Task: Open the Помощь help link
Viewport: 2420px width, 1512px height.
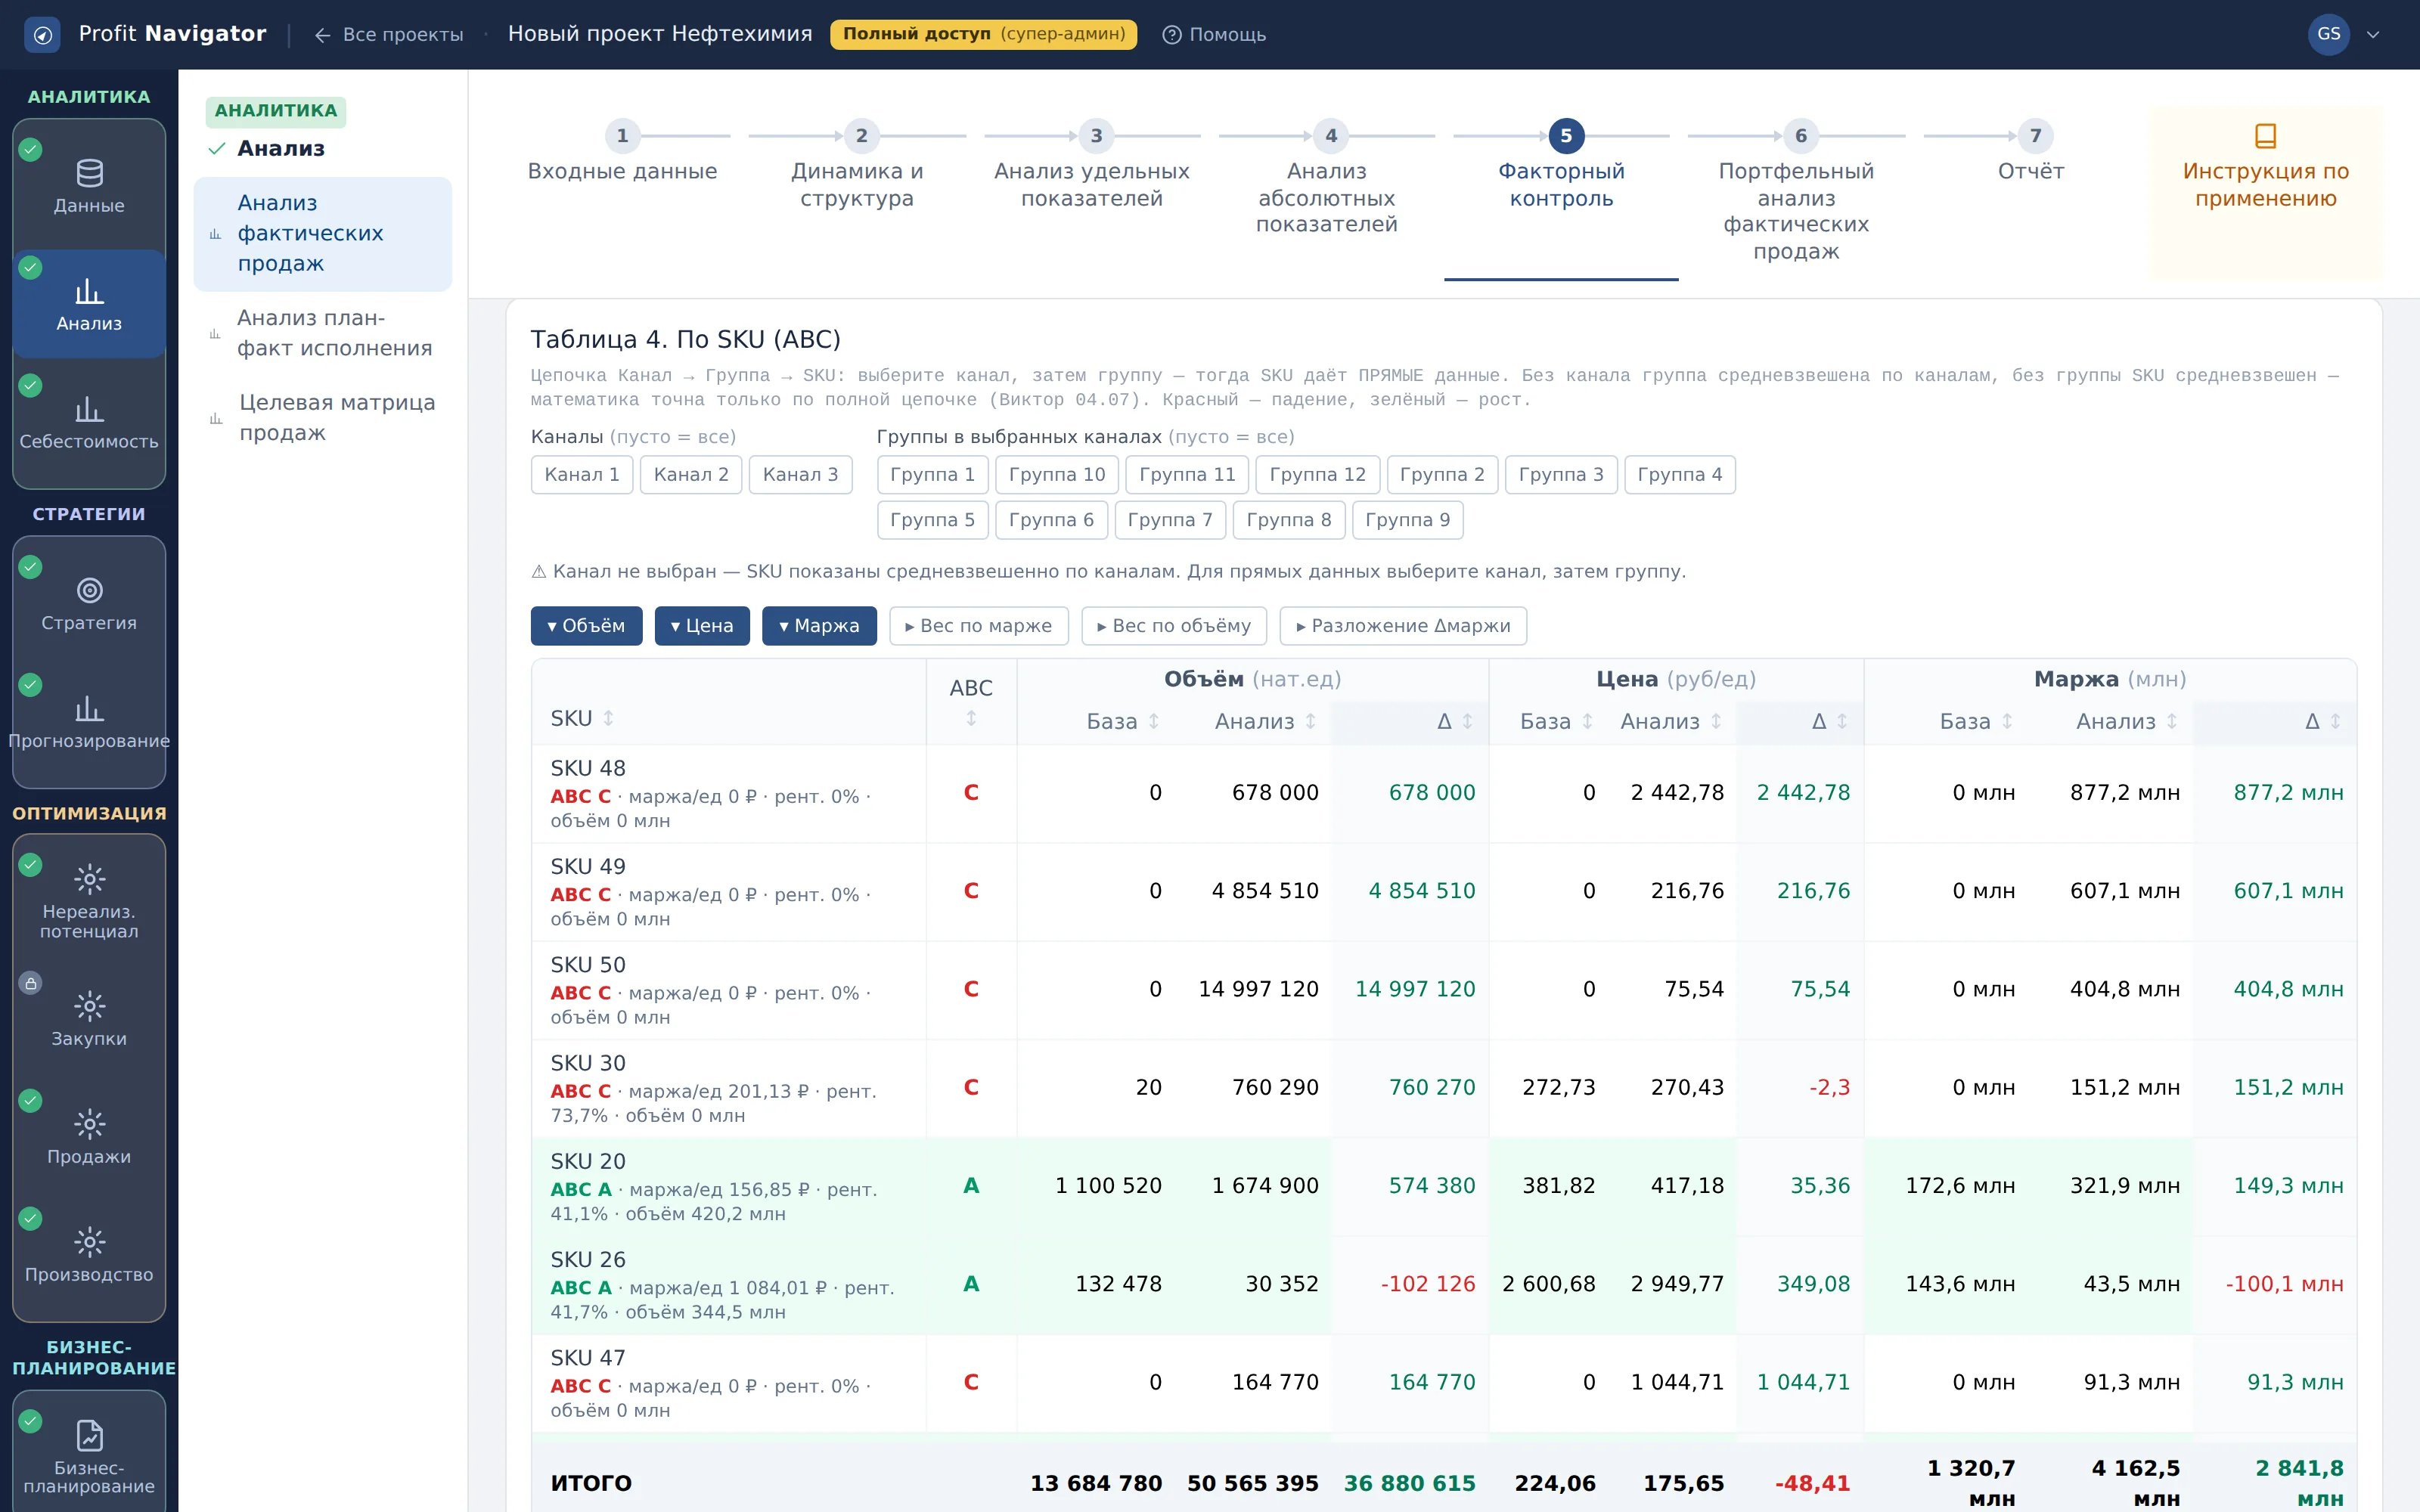Action: point(1214,34)
